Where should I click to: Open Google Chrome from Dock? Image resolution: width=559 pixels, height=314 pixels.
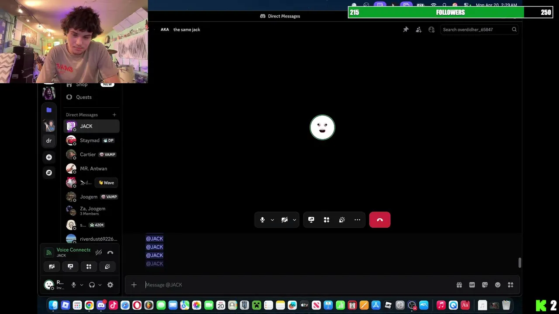point(89,305)
